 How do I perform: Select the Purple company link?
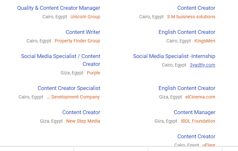click(93, 73)
